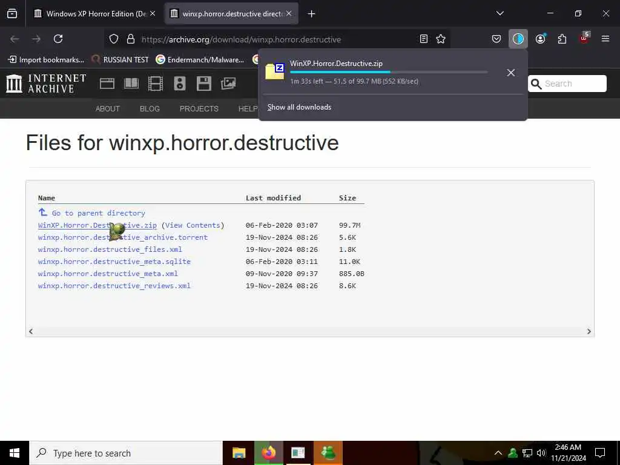Click Show all downloads

(299, 107)
